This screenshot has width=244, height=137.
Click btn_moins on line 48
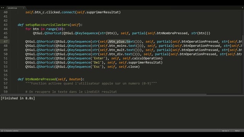point(118,46)
